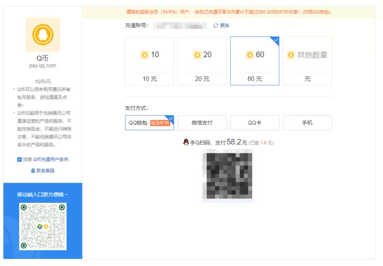Click the blue checkmark corner on 60 card
The height and width of the screenshot is (266, 383).
(x=276, y=40)
